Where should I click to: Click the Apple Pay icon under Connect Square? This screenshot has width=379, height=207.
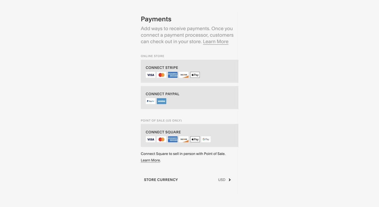click(x=195, y=139)
